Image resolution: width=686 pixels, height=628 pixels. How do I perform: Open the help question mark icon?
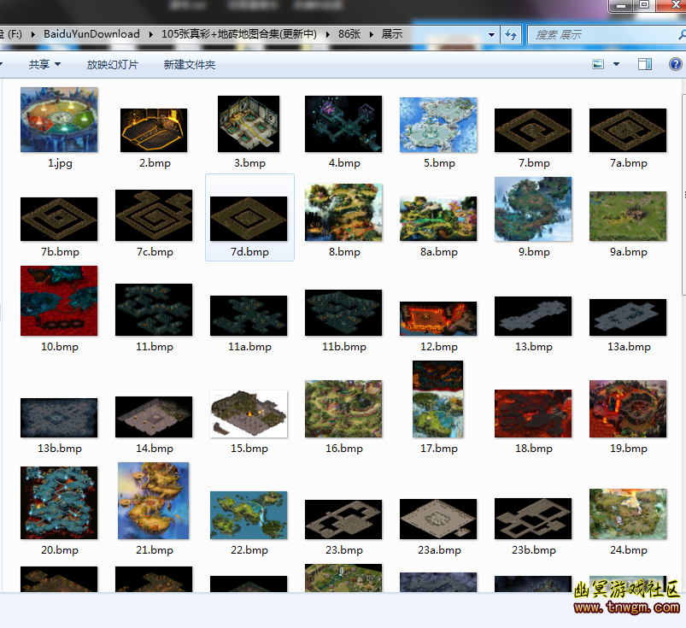click(676, 64)
